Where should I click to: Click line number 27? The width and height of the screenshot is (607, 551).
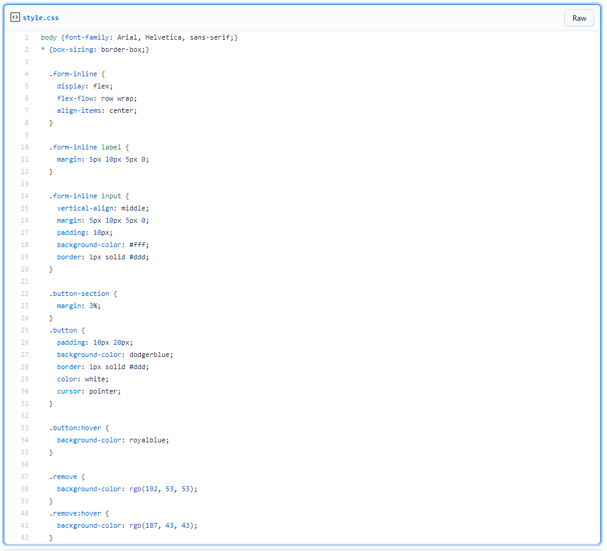24,355
